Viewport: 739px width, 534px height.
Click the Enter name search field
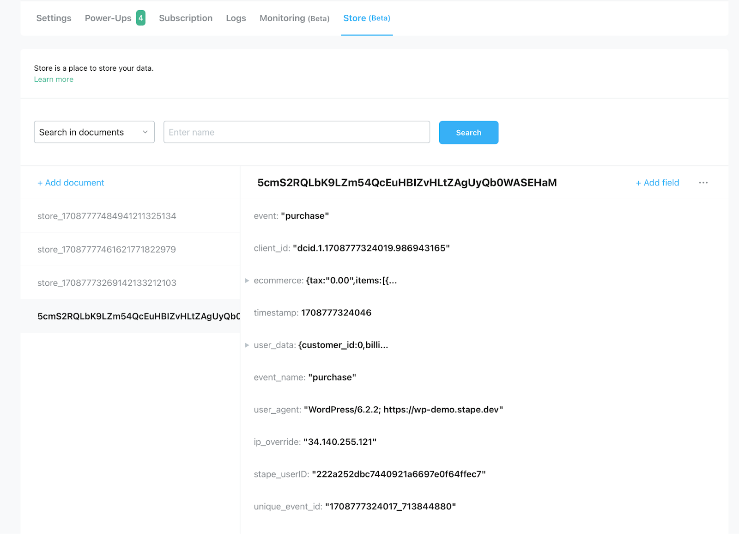(297, 132)
